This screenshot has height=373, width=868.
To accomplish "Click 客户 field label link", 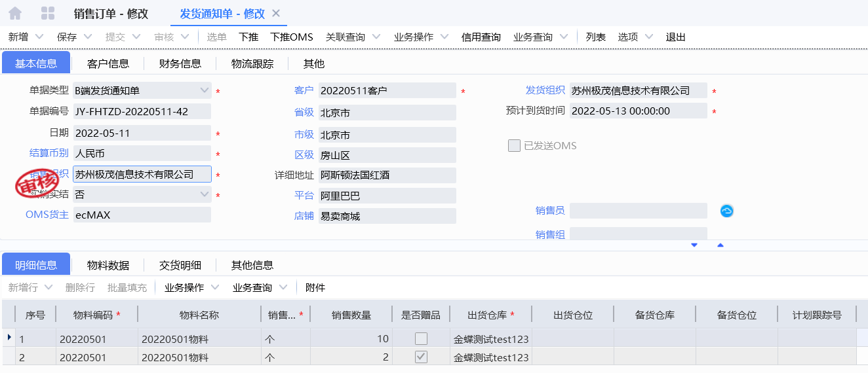I will 304,90.
